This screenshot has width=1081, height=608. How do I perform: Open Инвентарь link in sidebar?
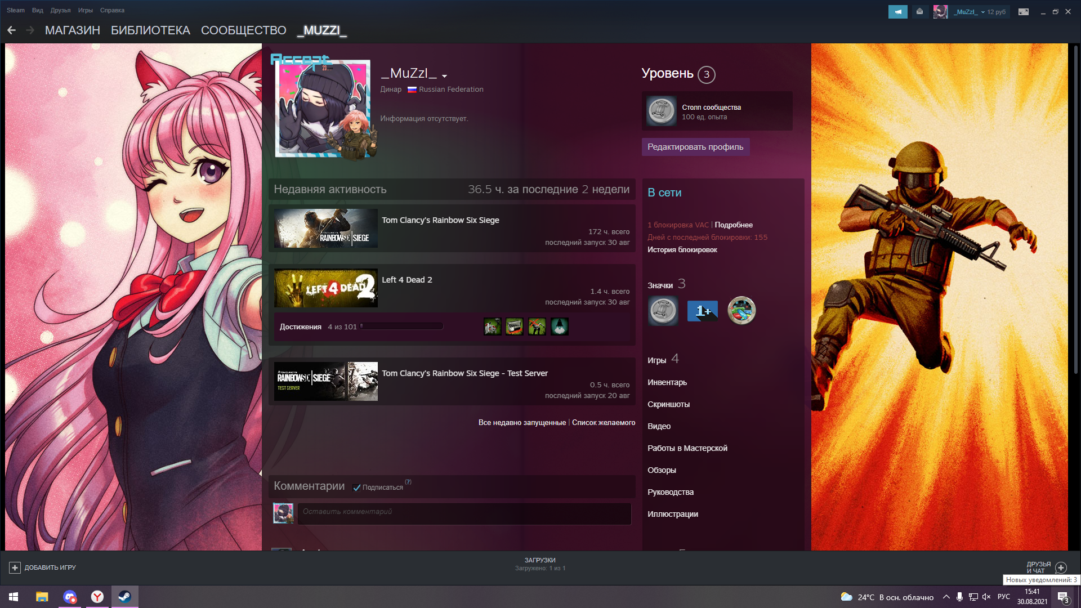(x=667, y=382)
